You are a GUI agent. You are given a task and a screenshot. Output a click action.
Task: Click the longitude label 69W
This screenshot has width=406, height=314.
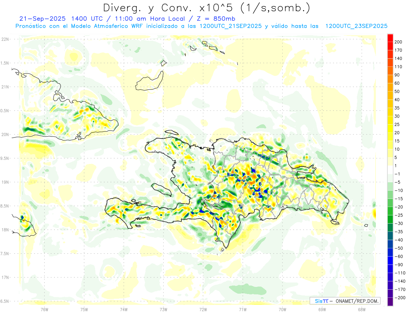point(322,309)
